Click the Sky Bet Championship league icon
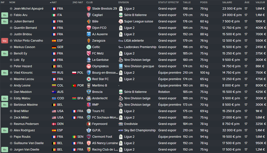This screenshot has height=153, width=267. coord(121,130)
